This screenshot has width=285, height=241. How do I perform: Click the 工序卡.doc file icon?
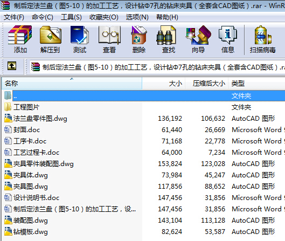(8, 141)
